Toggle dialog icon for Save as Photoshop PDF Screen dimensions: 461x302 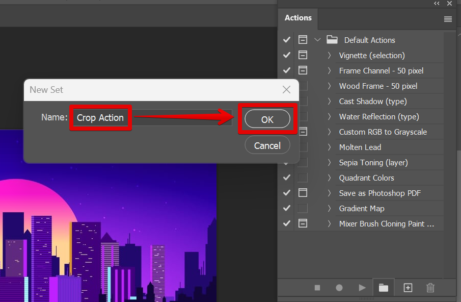click(303, 193)
